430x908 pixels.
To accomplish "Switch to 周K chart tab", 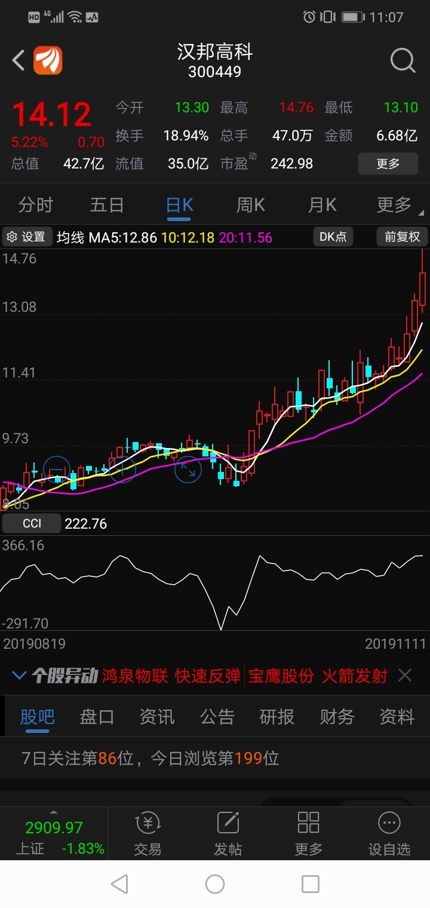I will [251, 205].
